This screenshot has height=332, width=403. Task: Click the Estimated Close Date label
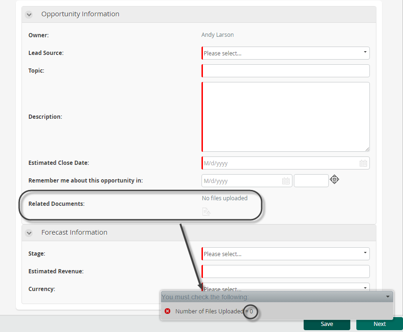pyautogui.click(x=59, y=163)
